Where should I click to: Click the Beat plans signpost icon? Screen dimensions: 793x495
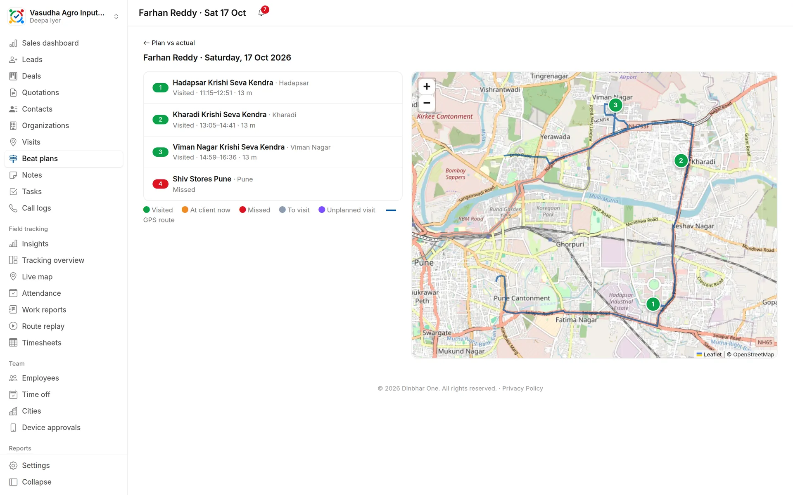(13, 159)
